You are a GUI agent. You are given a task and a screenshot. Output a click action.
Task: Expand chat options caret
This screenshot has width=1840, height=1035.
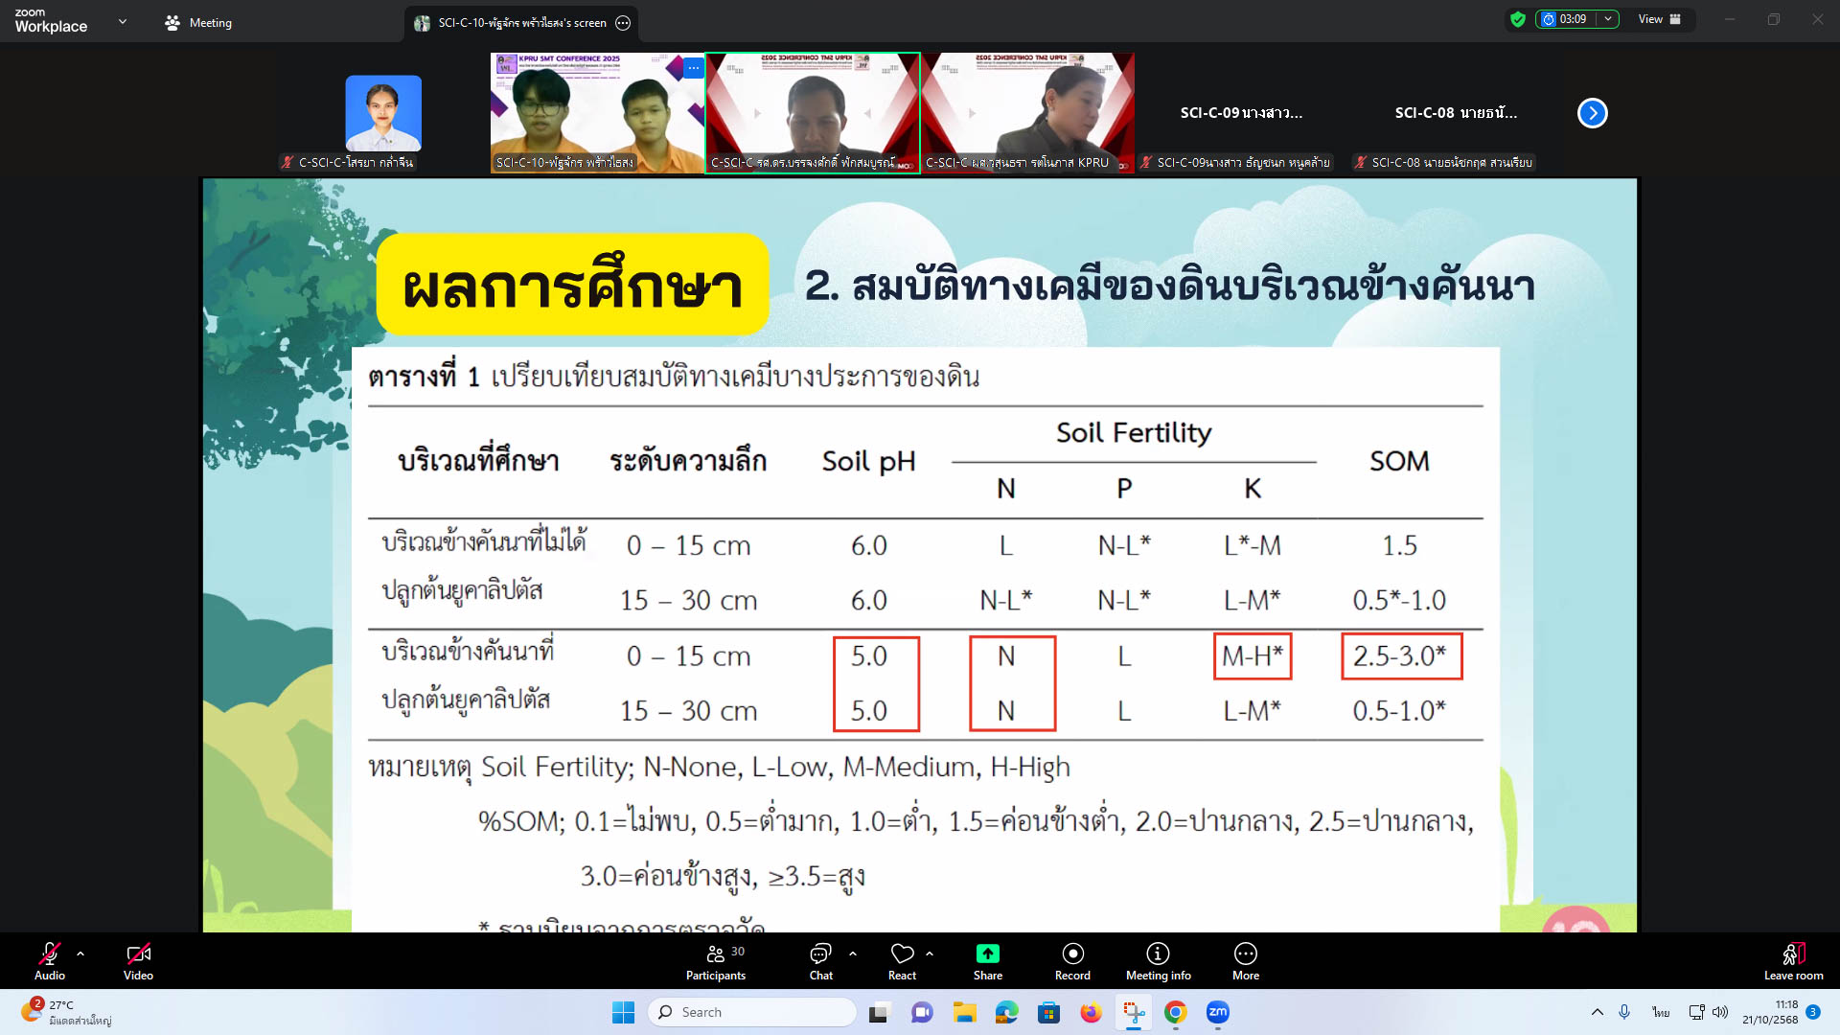[x=853, y=954]
